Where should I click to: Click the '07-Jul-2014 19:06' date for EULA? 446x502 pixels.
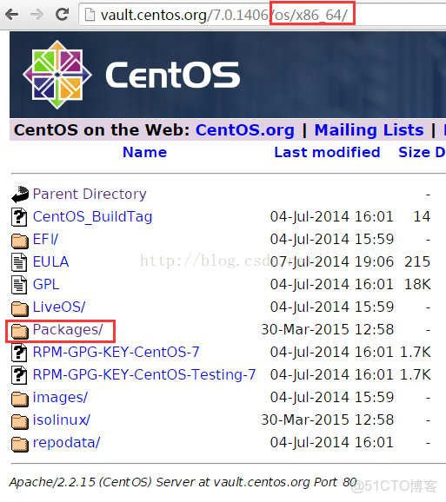pyautogui.click(x=332, y=262)
